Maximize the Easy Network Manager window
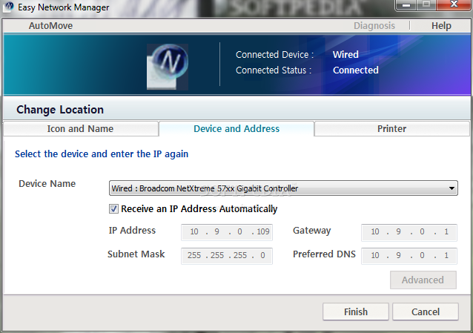The image size is (473, 333). point(426,5)
